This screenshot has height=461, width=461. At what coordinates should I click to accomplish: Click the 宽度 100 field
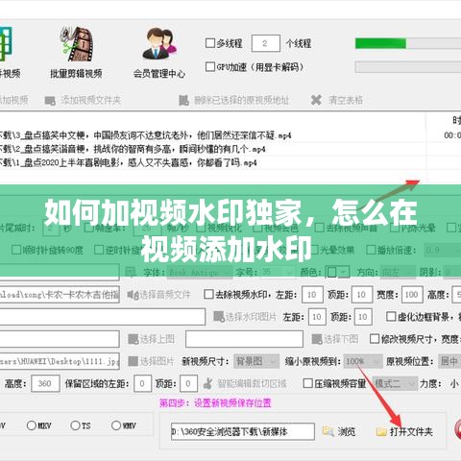pyautogui.click(x=412, y=295)
